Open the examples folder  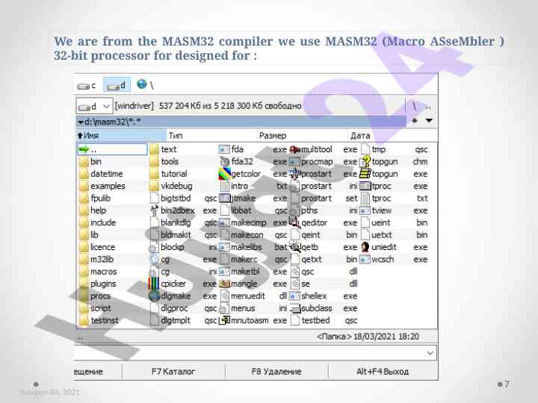coord(108,186)
